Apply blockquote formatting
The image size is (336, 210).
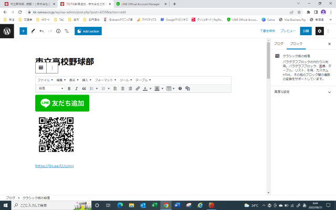click(84, 89)
